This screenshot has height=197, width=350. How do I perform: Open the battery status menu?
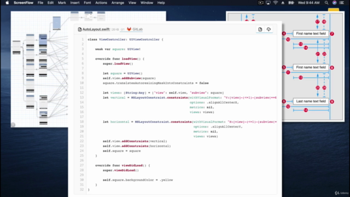click(291, 3)
